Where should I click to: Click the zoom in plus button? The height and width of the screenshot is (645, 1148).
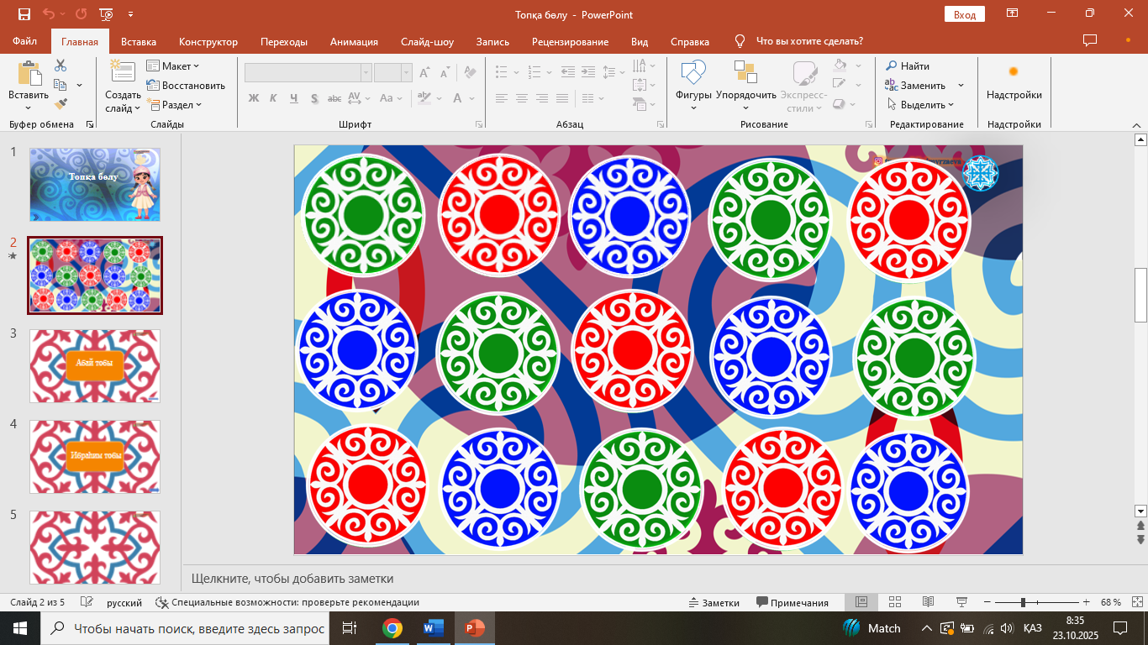[x=1087, y=602]
